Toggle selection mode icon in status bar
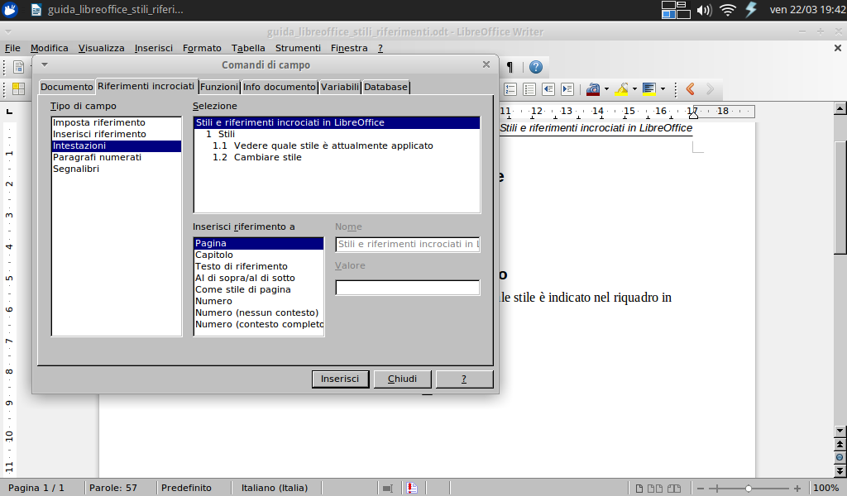The image size is (847, 496). pos(387,488)
